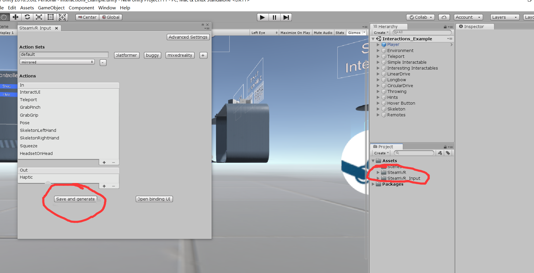The image size is (534, 273).
Task: Click the default action set name field
Action: click(64, 55)
